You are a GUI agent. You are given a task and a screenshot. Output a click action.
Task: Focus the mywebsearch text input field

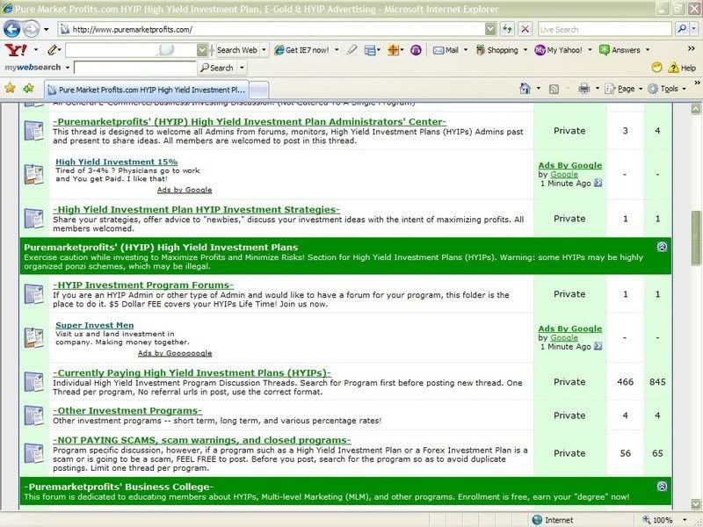(135, 69)
